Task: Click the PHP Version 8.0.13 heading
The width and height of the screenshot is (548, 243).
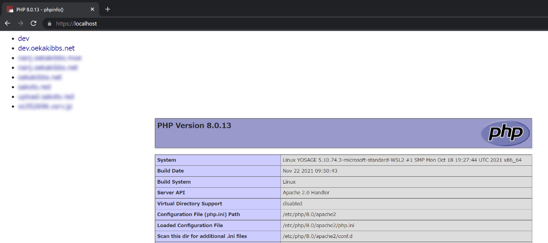Action: (x=194, y=125)
